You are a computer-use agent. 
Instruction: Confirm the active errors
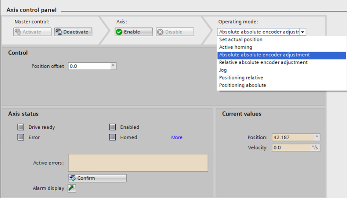[97, 178]
